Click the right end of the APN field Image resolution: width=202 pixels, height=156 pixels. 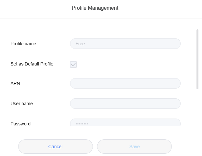174,83
